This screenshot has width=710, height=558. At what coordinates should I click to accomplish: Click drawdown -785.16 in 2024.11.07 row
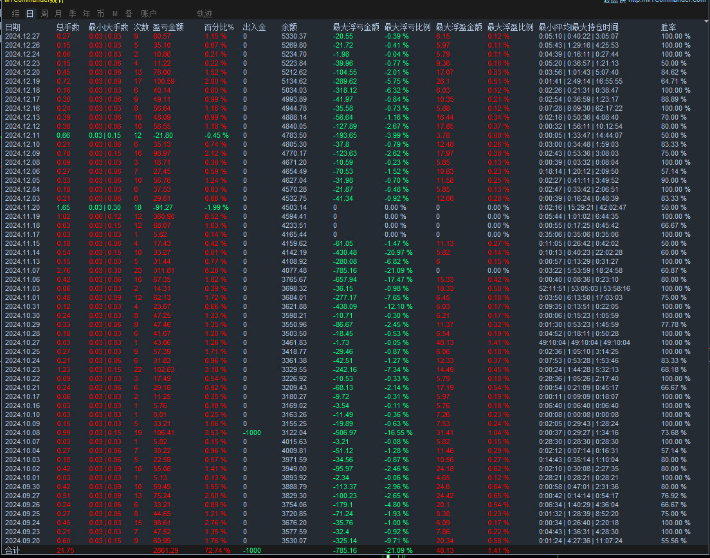(345, 270)
